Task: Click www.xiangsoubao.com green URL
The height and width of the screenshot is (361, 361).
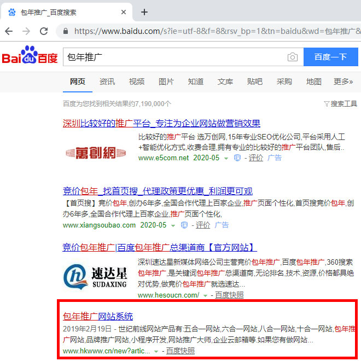Action: (99, 225)
